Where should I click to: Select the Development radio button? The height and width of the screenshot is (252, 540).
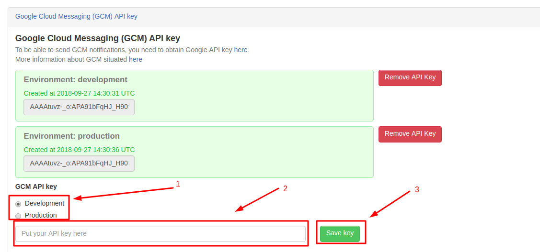point(18,204)
